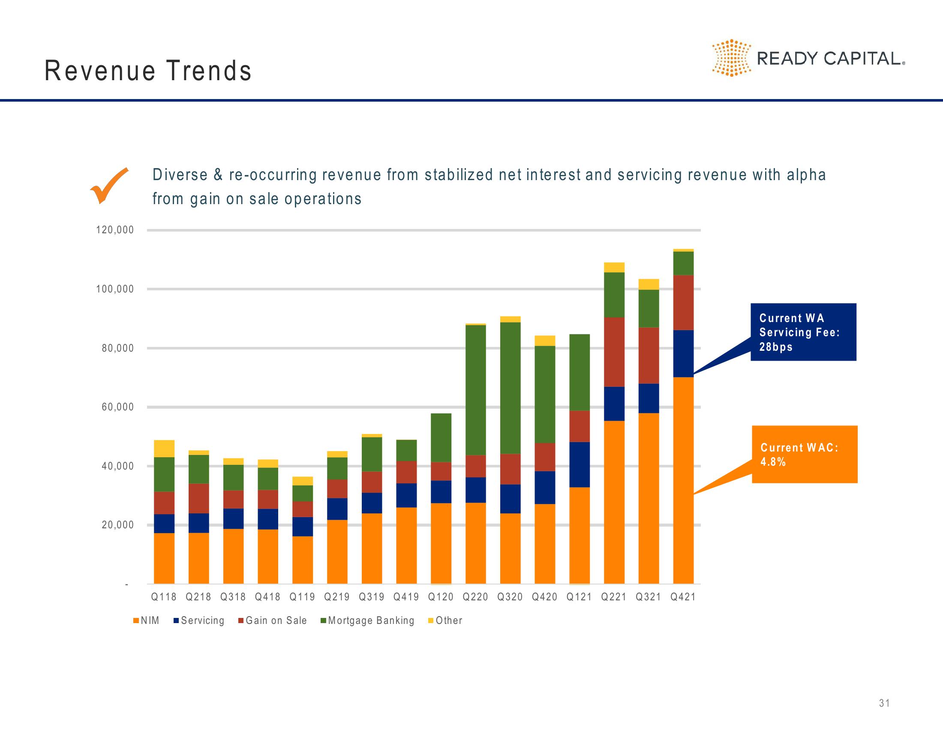Click the Other yellow segment of Q118 bar
The height and width of the screenshot is (729, 943).
(164, 449)
